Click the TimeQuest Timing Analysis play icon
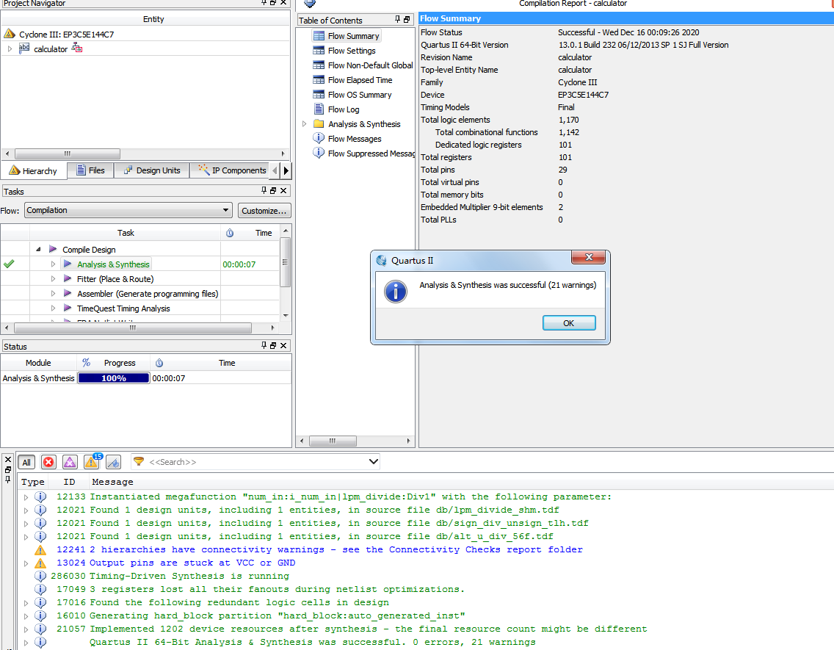The height and width of the screenshot is (650, 834). pyautogui.click(x=68, y=308)
